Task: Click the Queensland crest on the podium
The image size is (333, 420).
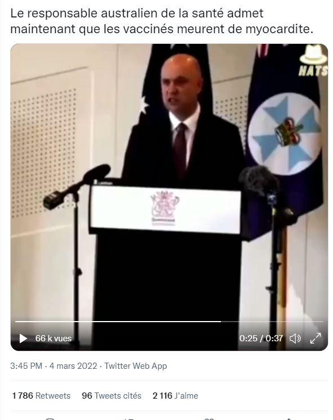Action: tap(164, 207)
